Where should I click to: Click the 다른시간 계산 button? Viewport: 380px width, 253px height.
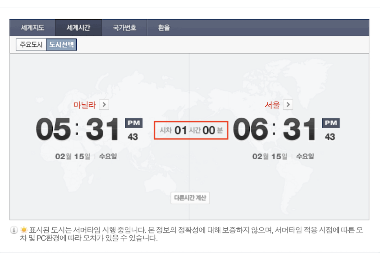coord(190,198)
